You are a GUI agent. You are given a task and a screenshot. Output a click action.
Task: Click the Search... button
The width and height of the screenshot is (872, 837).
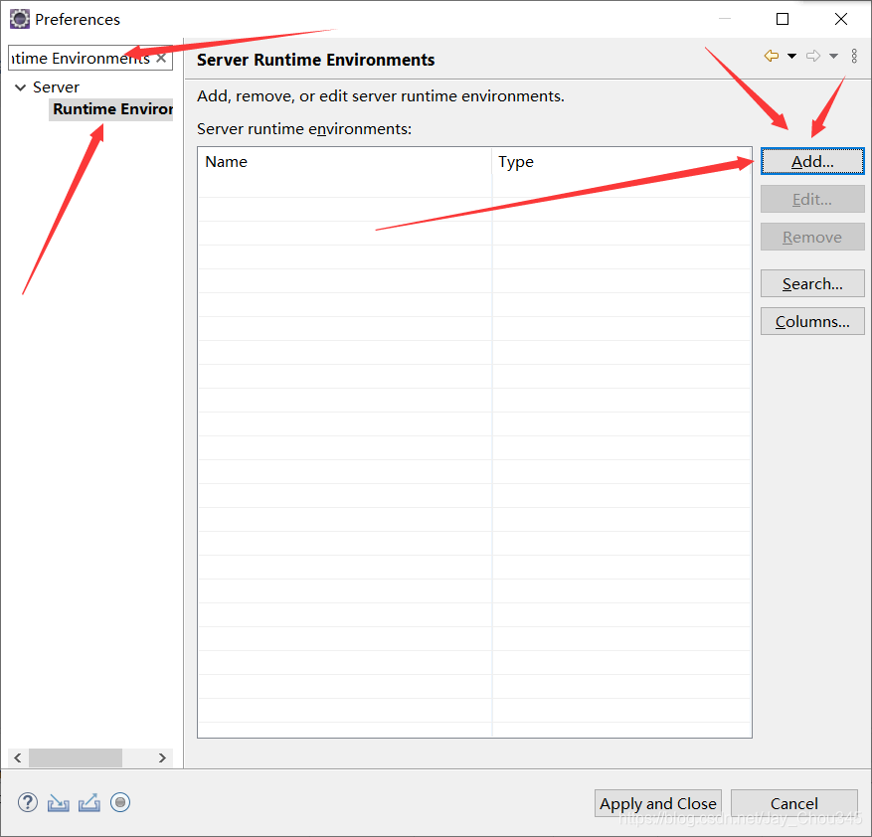point(812,283)
